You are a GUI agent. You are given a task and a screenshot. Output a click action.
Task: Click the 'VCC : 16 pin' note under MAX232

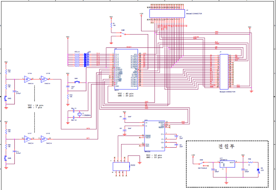(154, 155)
